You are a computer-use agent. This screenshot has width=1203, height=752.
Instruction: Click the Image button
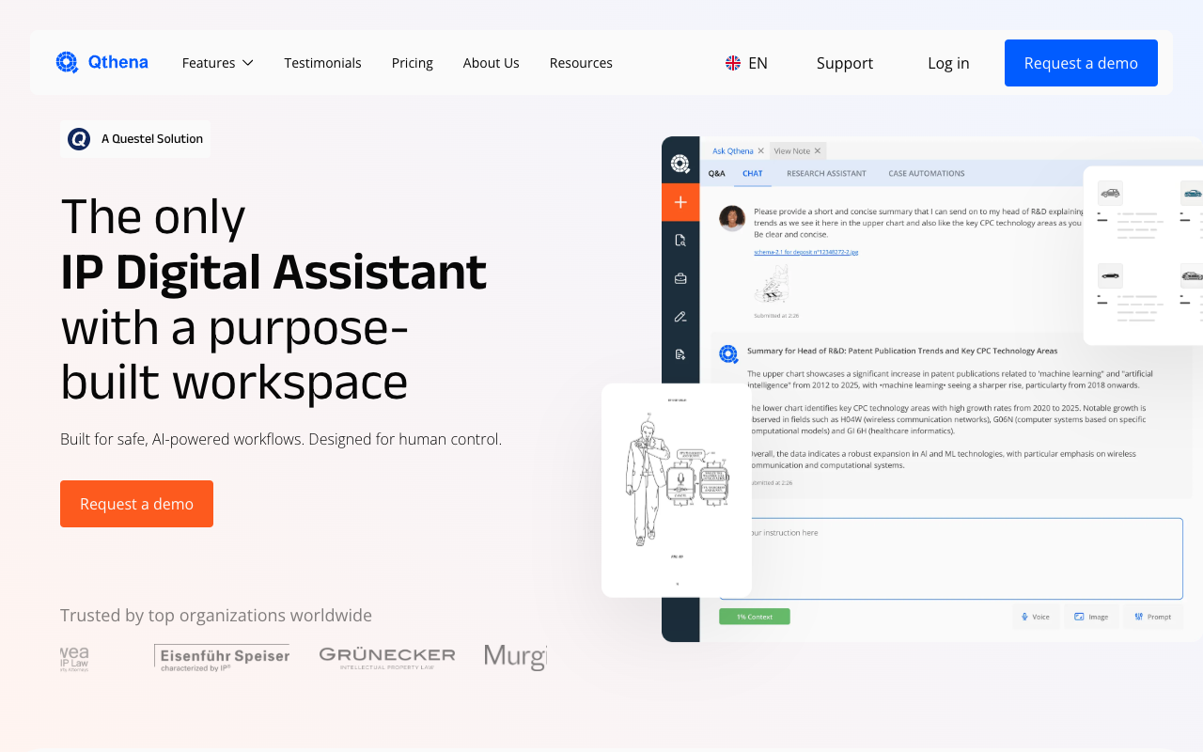click(1091, 617)
